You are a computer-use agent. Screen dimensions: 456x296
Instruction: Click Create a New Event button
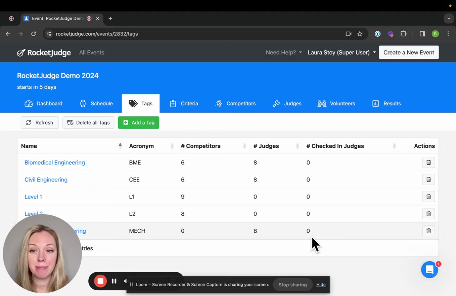tap(409, 52)
